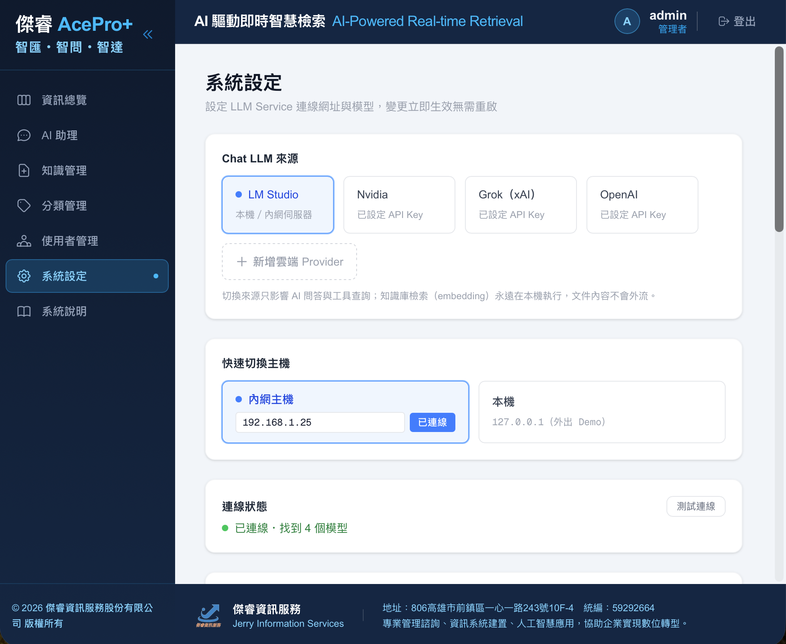Collapse the sidebar with double-chevron icon
The width and height of the screenshot is (786, 644).
pyautogui.click(x=148, y=34)
